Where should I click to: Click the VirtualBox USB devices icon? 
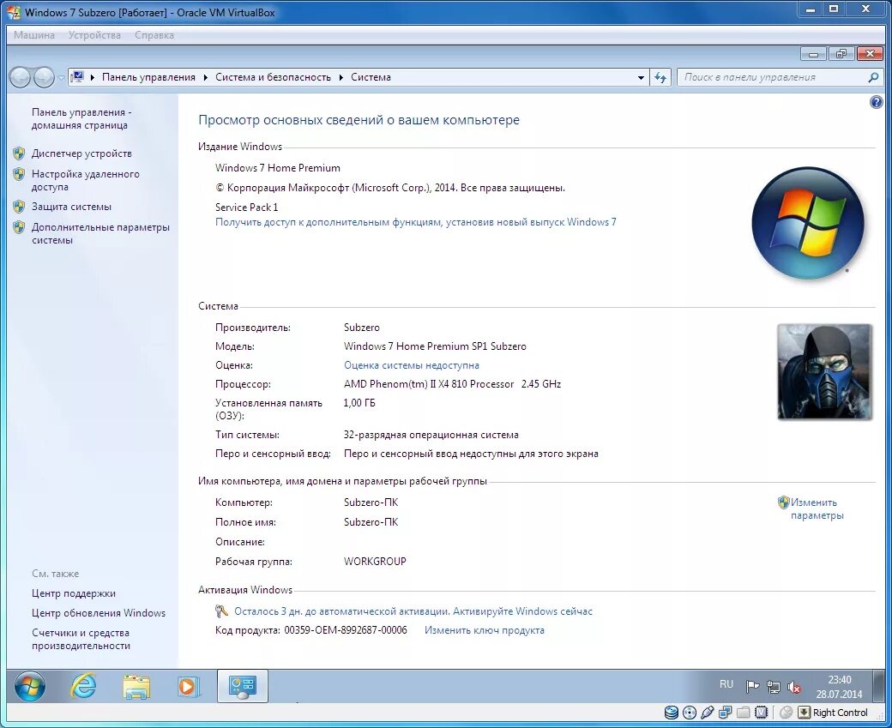point(707,712)
